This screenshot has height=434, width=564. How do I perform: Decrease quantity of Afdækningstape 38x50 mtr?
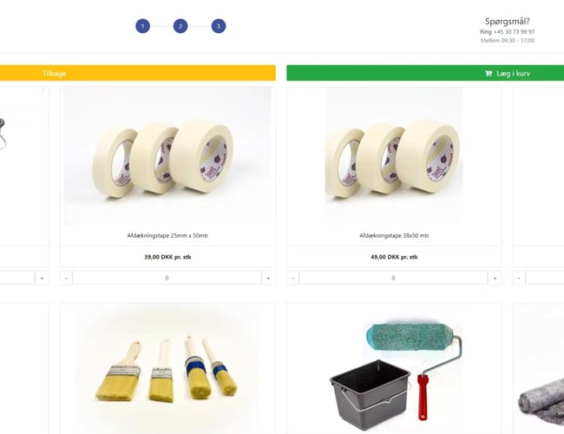[292, 278]
